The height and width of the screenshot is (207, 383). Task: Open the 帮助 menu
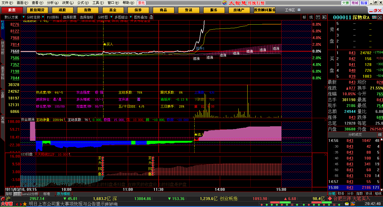128,3
